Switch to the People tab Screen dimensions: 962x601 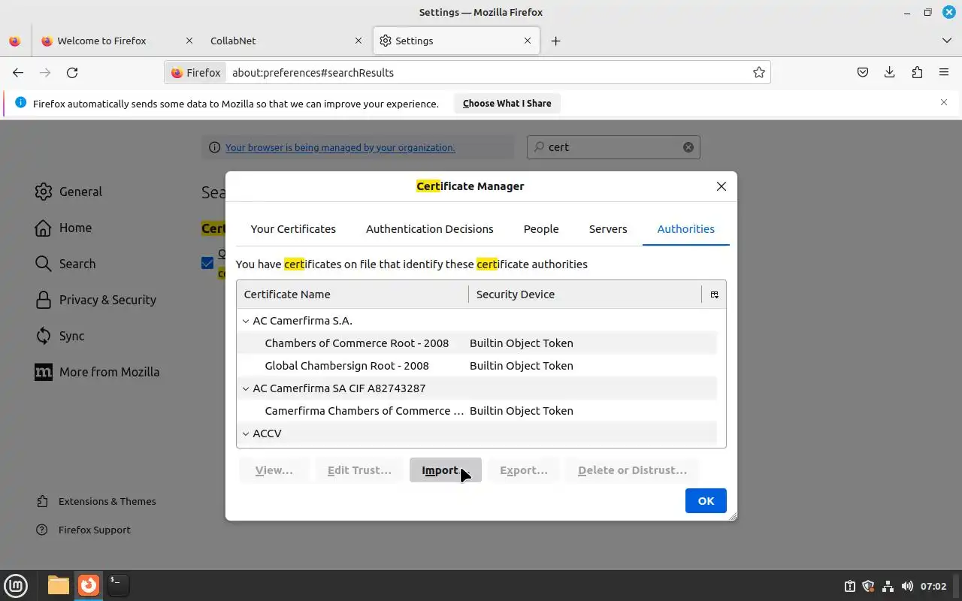(541, 229)
